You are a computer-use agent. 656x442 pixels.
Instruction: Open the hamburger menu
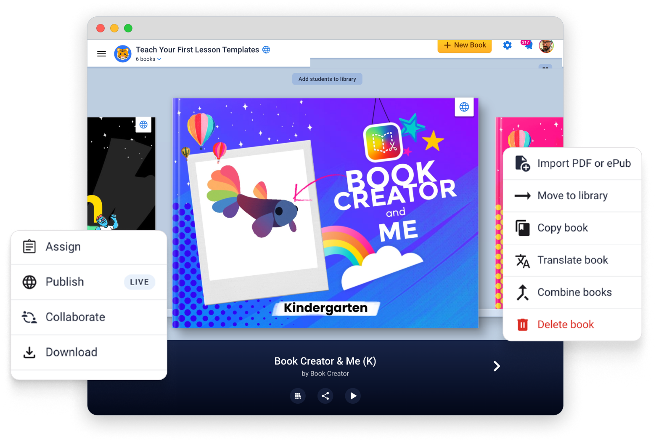pos(101,54)
